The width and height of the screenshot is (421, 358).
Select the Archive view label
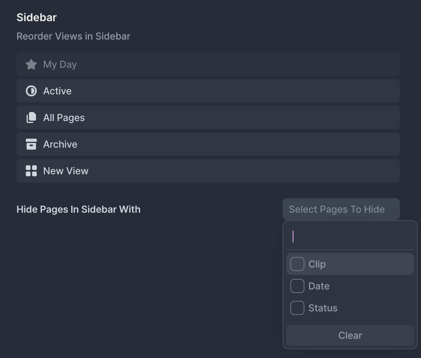coord(60,144)
